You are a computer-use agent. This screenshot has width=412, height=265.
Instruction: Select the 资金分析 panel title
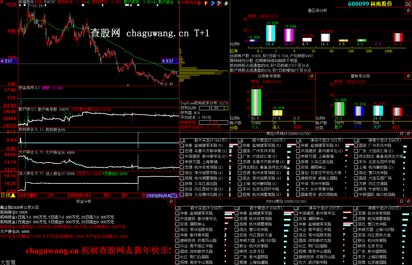click(x=84, y=201)
